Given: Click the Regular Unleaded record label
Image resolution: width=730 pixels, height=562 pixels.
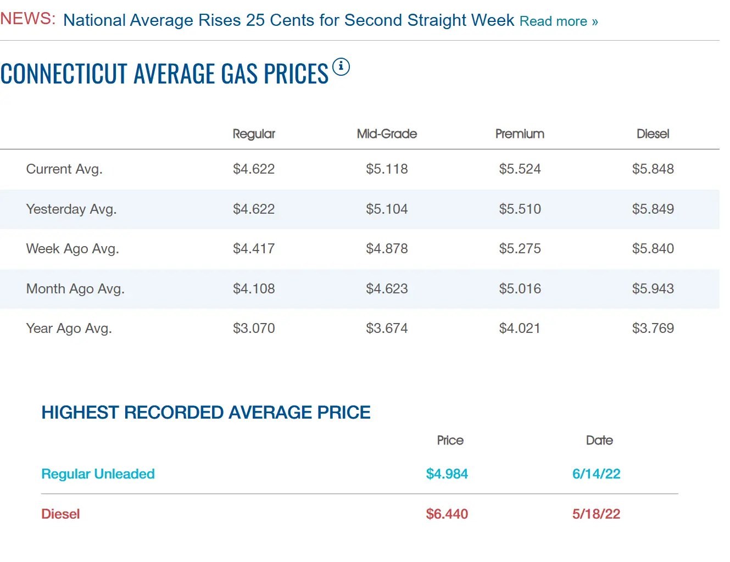Looking at the screenshot, I should click(98, 474).
